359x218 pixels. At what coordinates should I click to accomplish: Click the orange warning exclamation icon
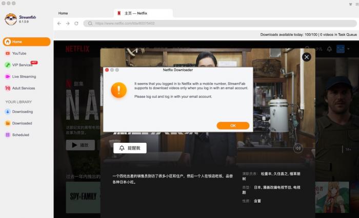coord(118,90)
